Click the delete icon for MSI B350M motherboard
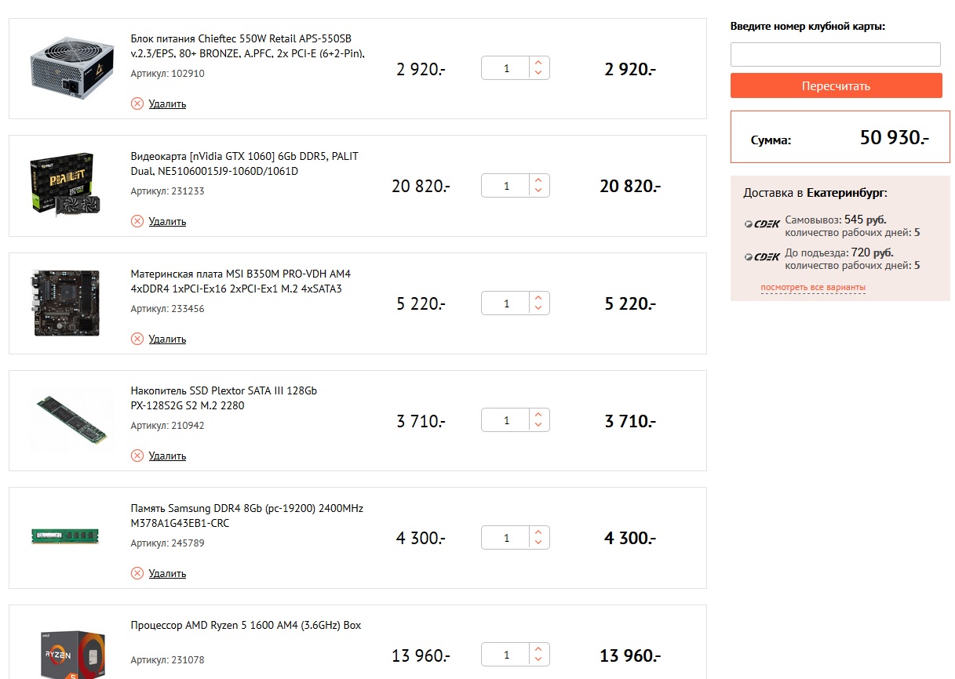Screen dimensions: 955x679 [137, 339]
